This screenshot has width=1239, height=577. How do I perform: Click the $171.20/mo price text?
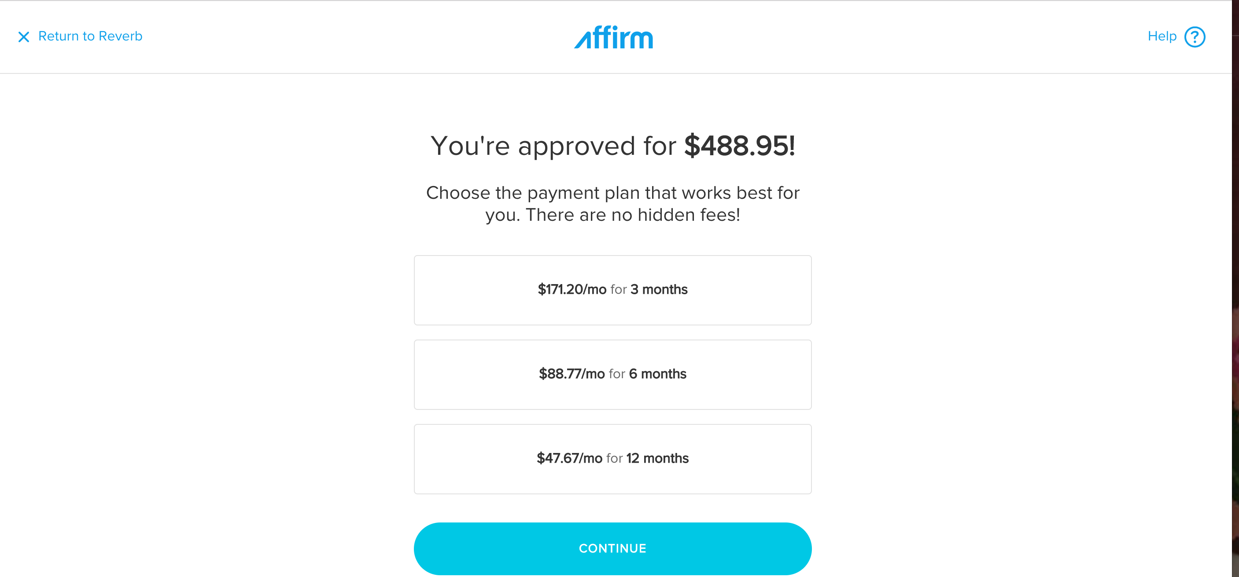point(572,290)
